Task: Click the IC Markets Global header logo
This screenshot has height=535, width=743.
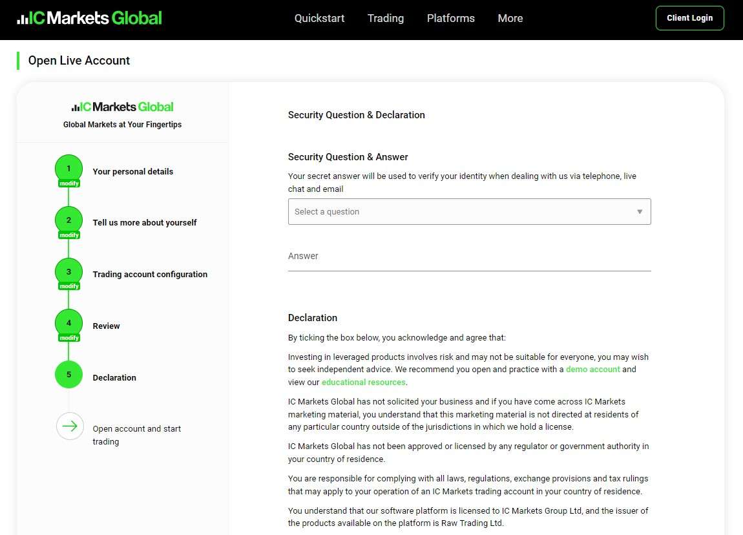Action: pos(90,18)
